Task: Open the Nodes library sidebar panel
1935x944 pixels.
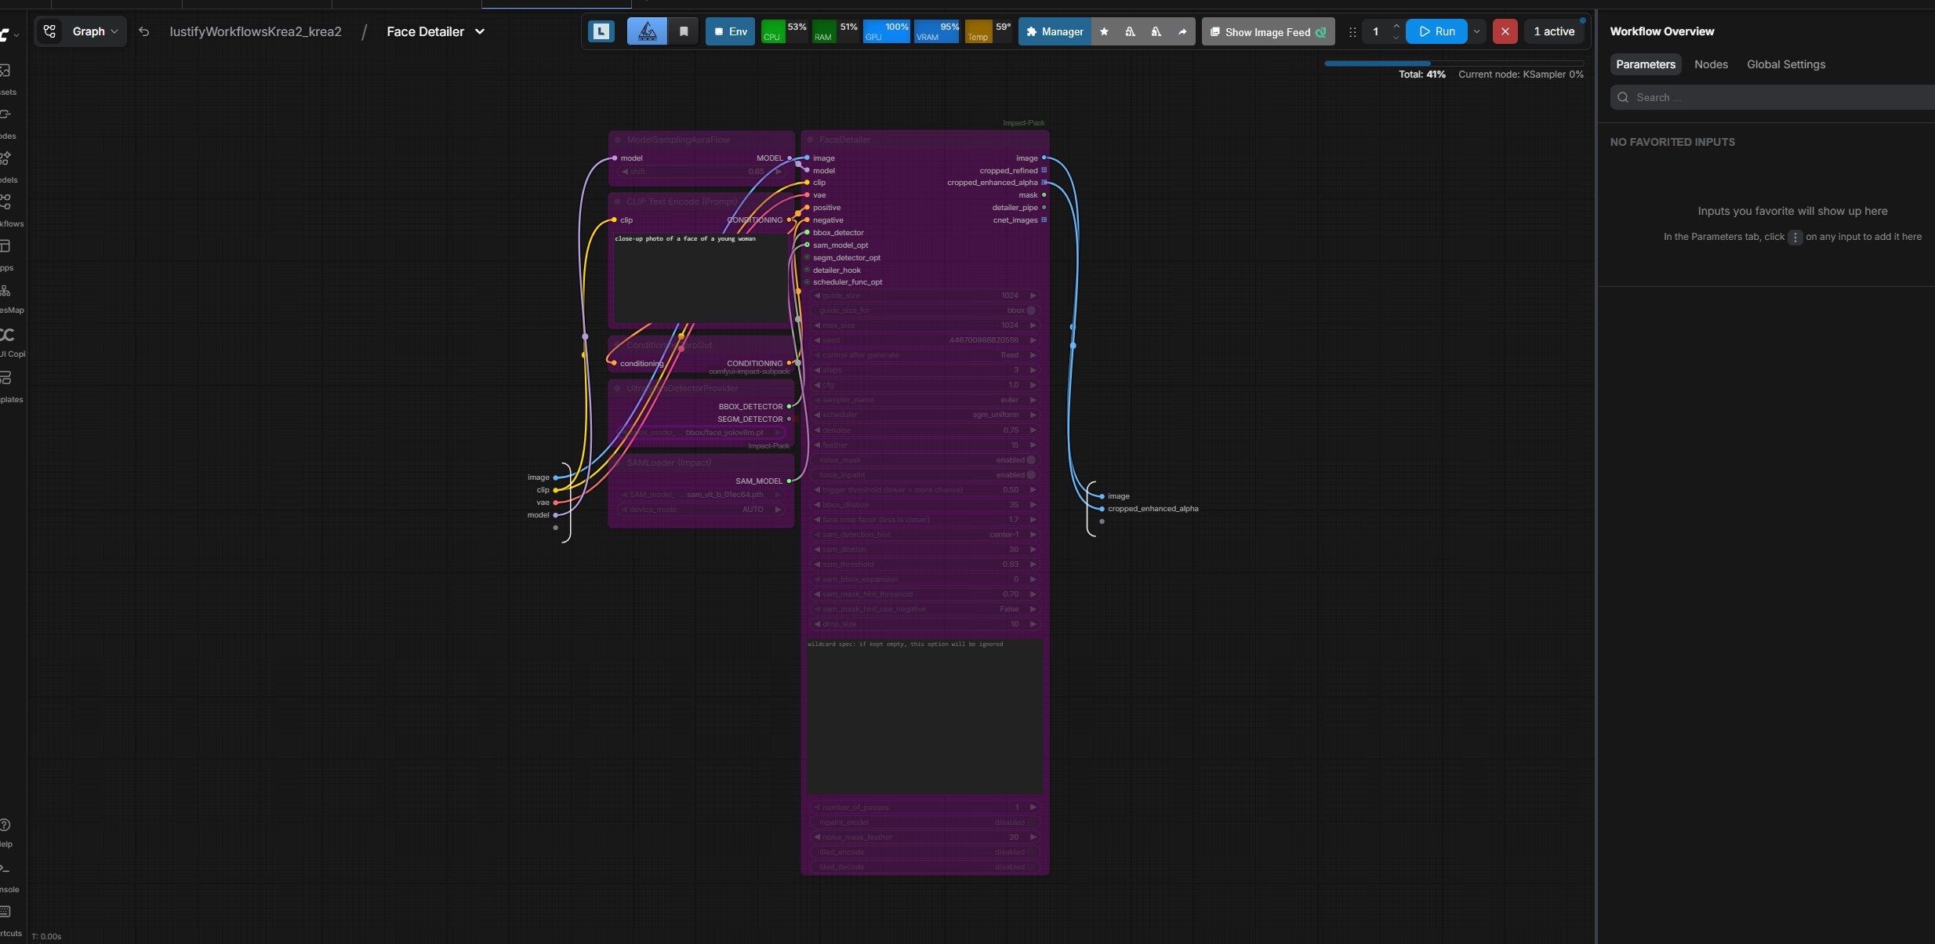Action: (x=6, y=123)
